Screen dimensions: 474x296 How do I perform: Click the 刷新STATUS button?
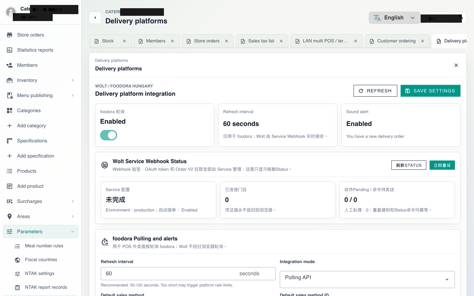pos(409,165)
